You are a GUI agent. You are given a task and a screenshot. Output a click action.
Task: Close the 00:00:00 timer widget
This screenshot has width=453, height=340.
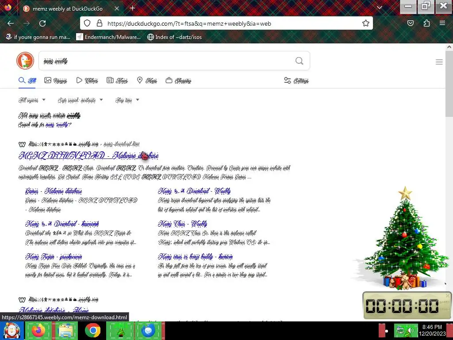448,296
